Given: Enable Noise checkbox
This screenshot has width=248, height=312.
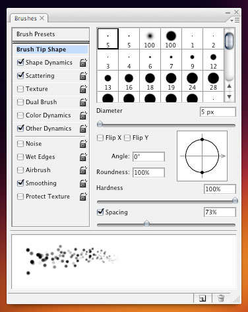Looking at the screenshot, I should [x=20, y=144].
